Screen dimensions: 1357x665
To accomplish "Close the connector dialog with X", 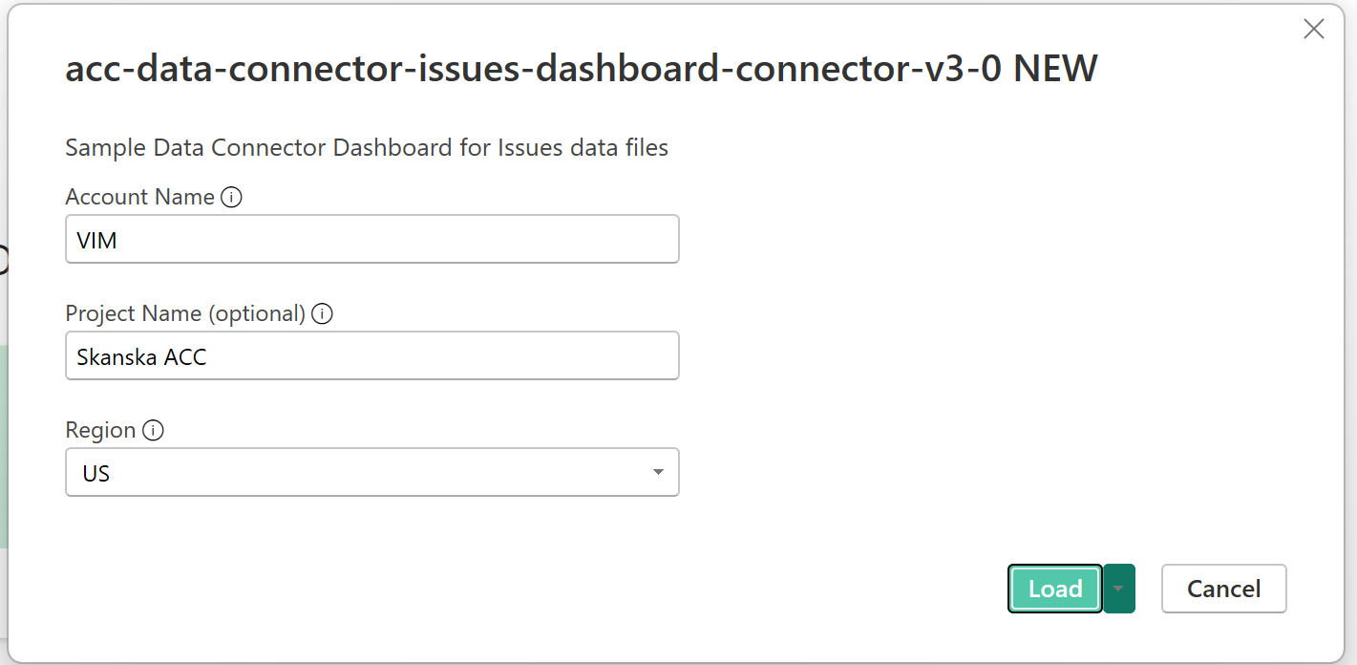I will pyautogui.click(x=1314, y=29).
